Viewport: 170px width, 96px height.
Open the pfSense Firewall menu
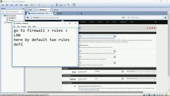[x=92, y=22]
